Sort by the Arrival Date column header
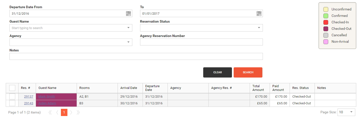This screenshot has width=362, height=118. click(129, 88)
